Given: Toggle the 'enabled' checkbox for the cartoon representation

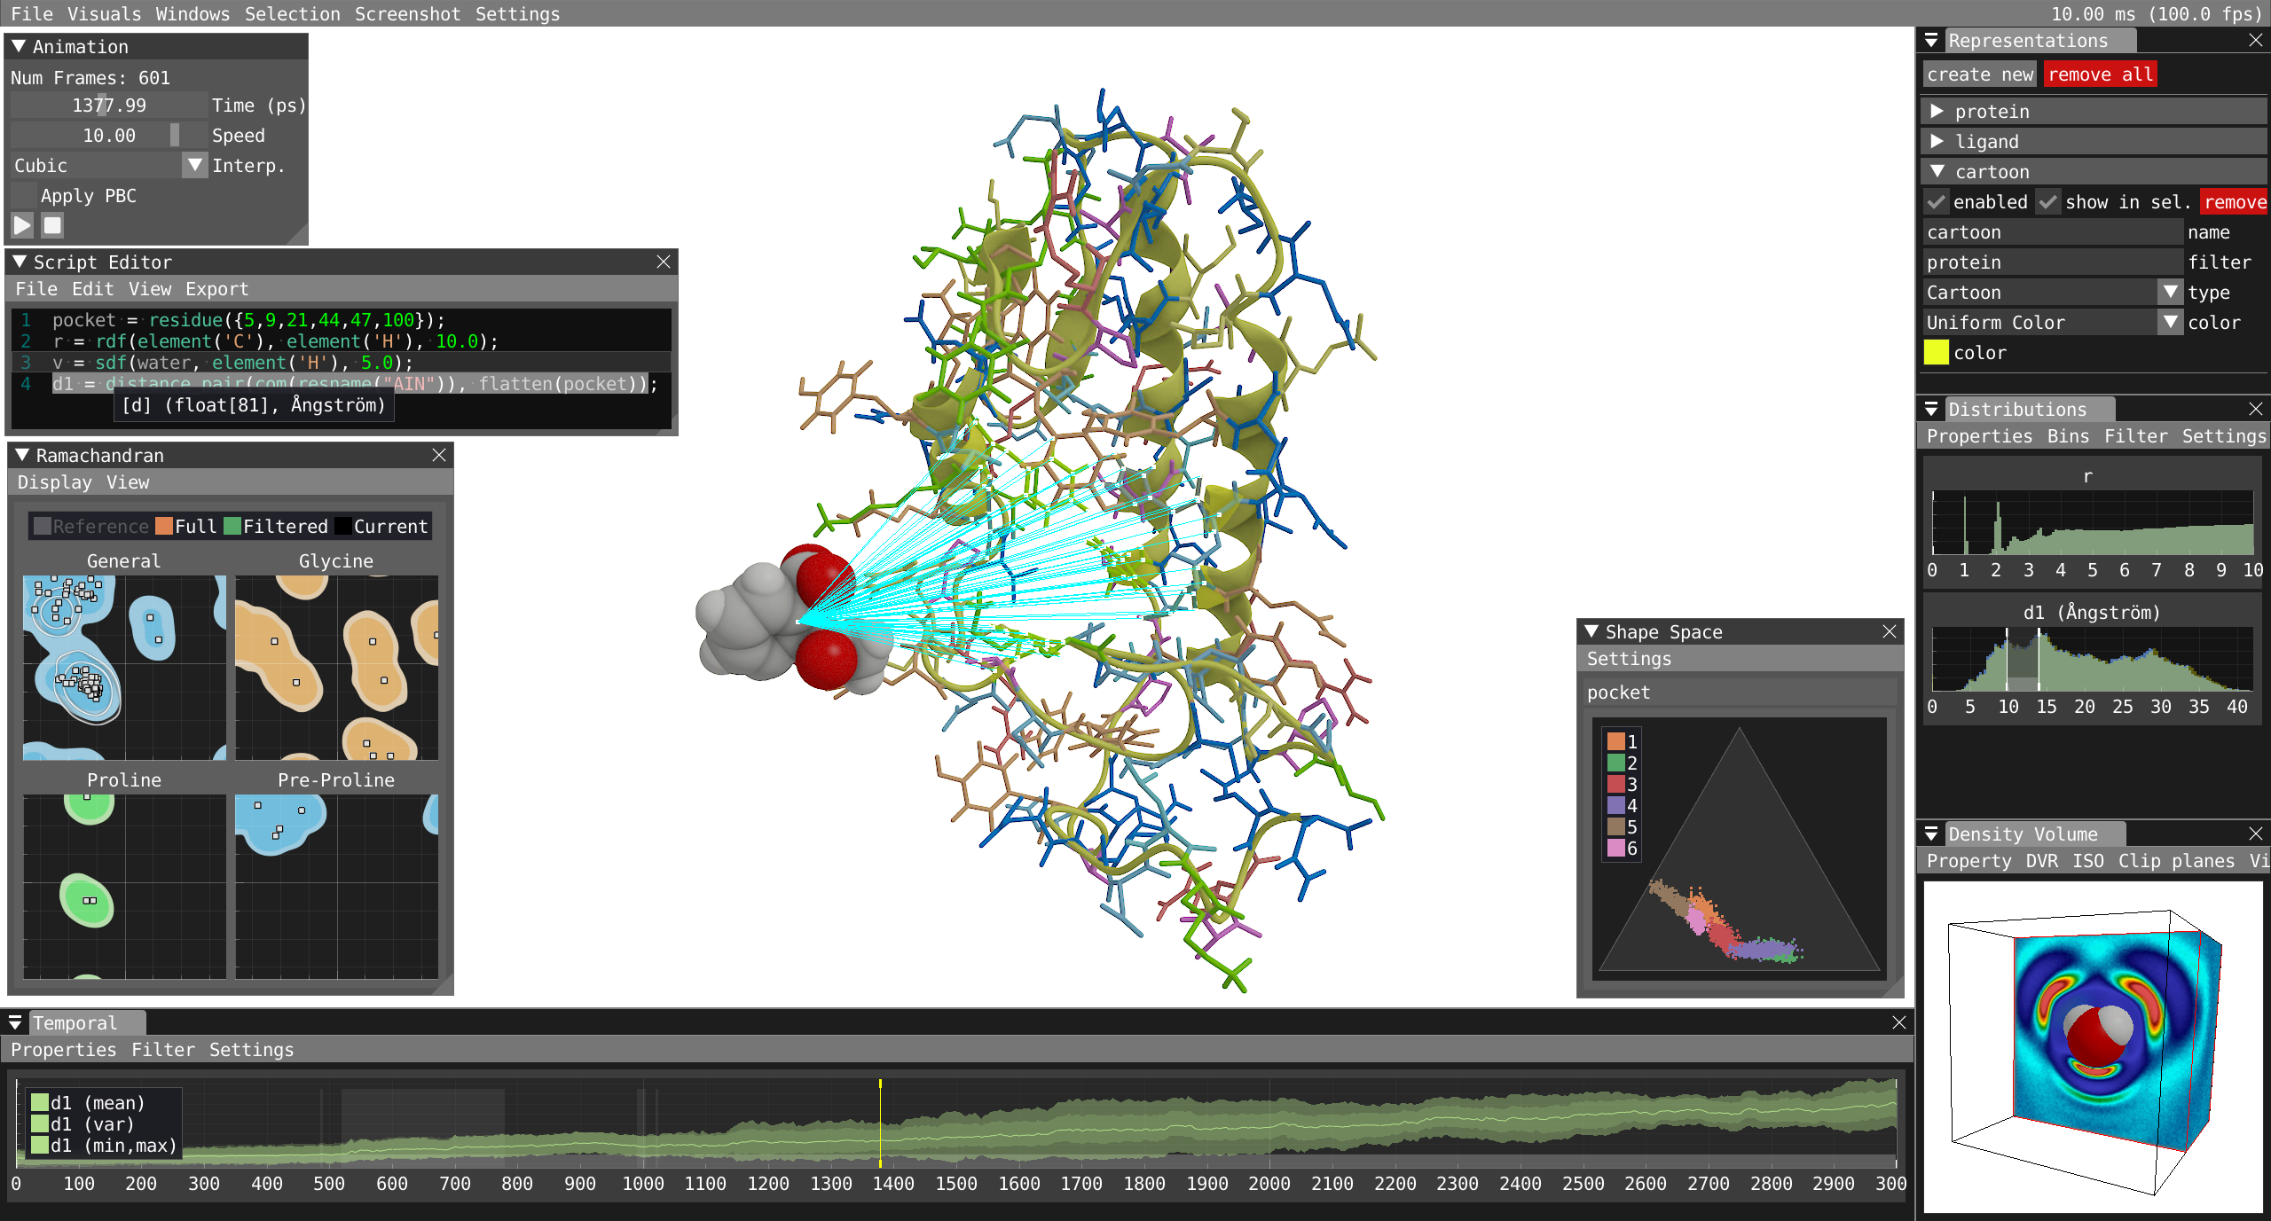Looking at the screenshot, I should click(1936, 202).
